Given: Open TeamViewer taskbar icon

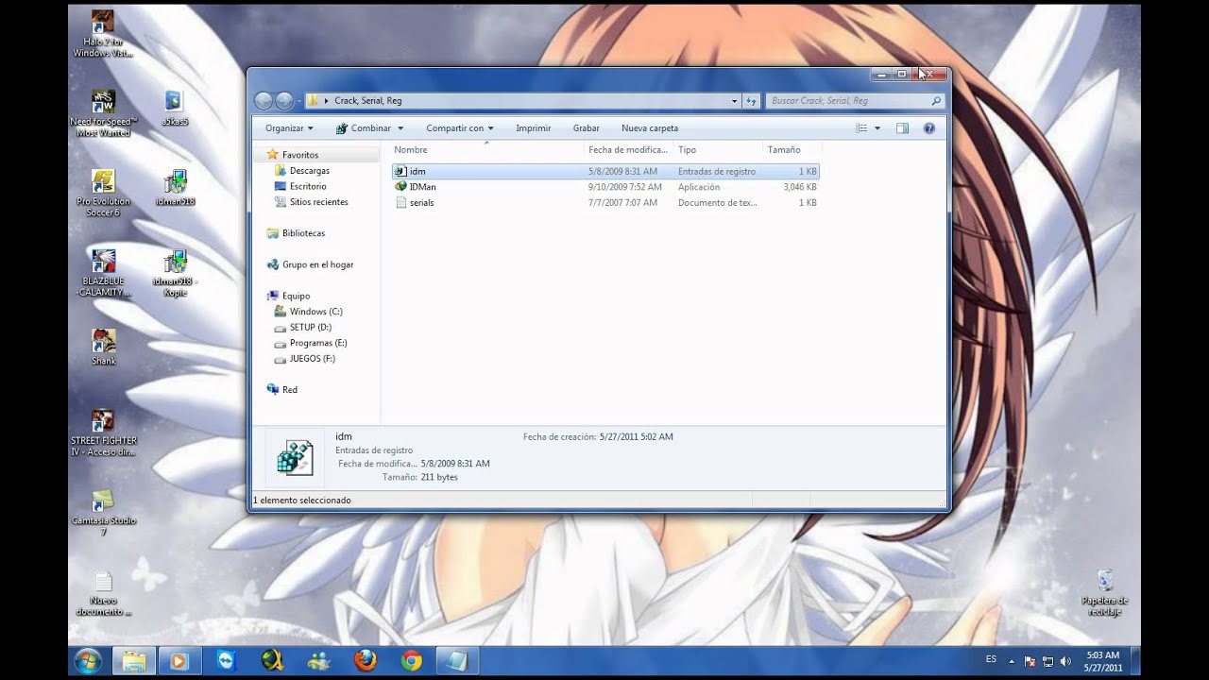Looking at the screenshot, I should coord(226,660).
